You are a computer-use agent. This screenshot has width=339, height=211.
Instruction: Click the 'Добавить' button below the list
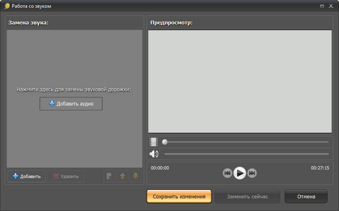(x=27, y=176)
